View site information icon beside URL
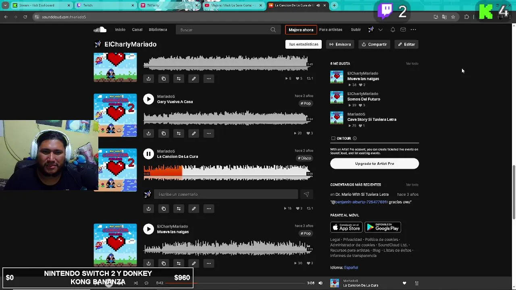Viewport: 516px width, 290px height. [37, 17]
